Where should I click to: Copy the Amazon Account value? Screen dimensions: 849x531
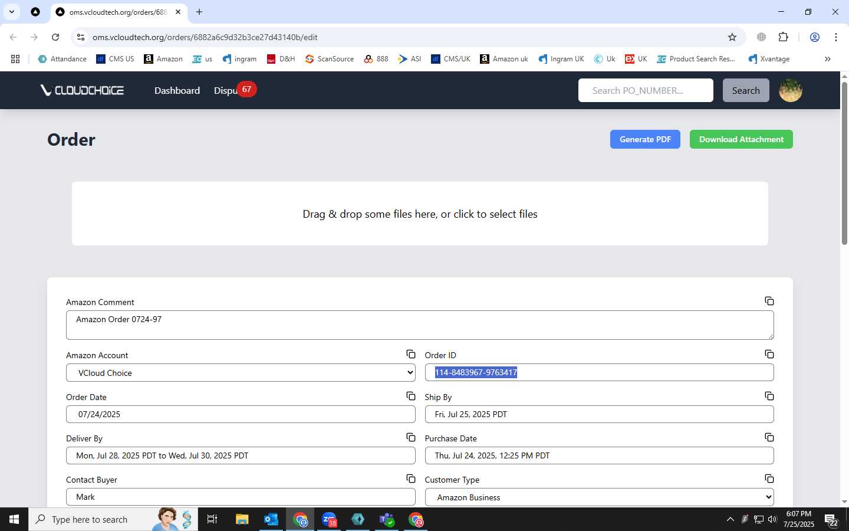click(x=411, y=354)
